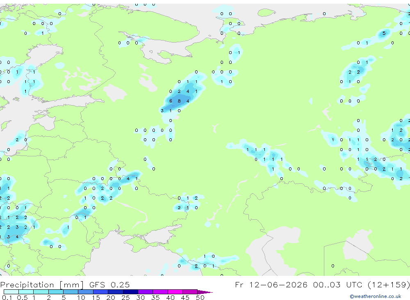The width and height of the screenshot is (410, 300).
Task: Click the "25" legend scale label
Action: click(125, 298)
